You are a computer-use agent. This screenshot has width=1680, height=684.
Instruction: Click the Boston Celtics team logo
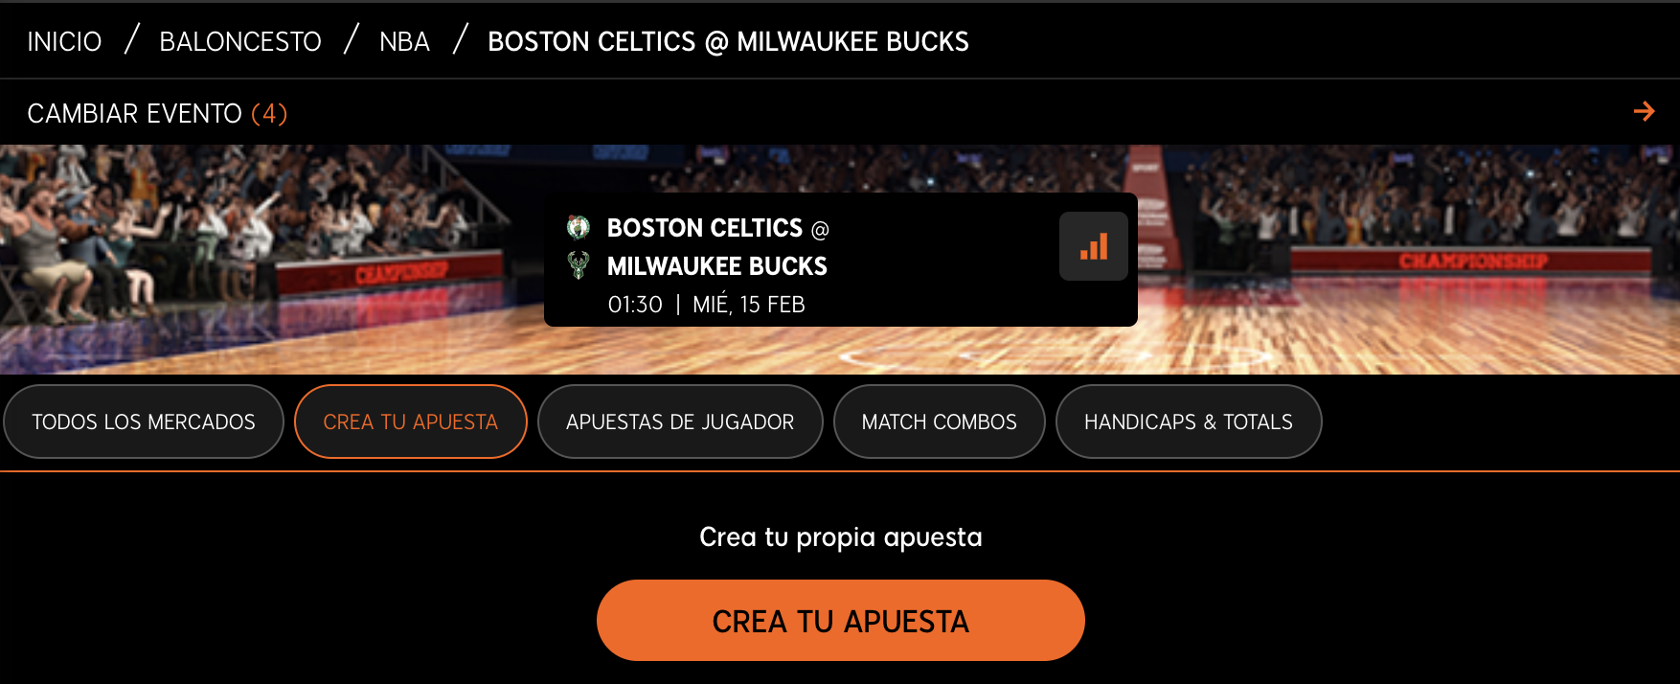click(578, 227)
